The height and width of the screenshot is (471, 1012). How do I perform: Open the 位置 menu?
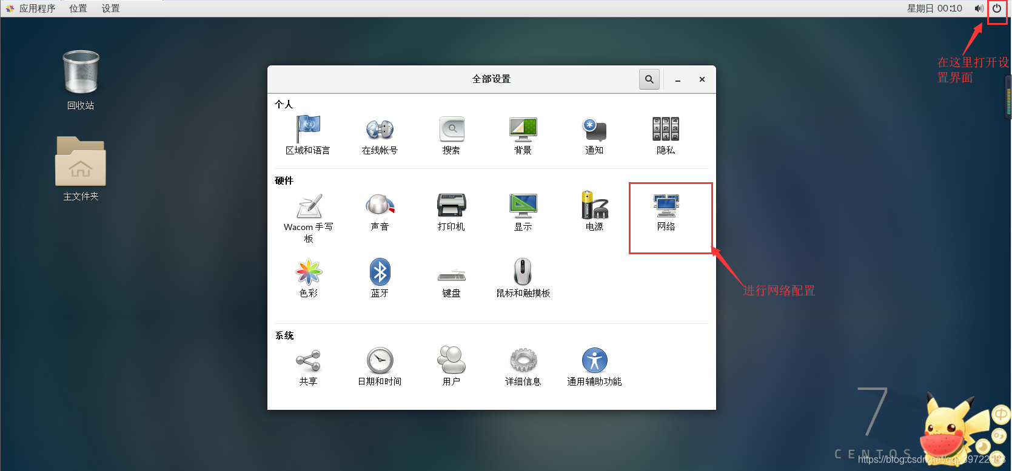(x=78, y=8)
